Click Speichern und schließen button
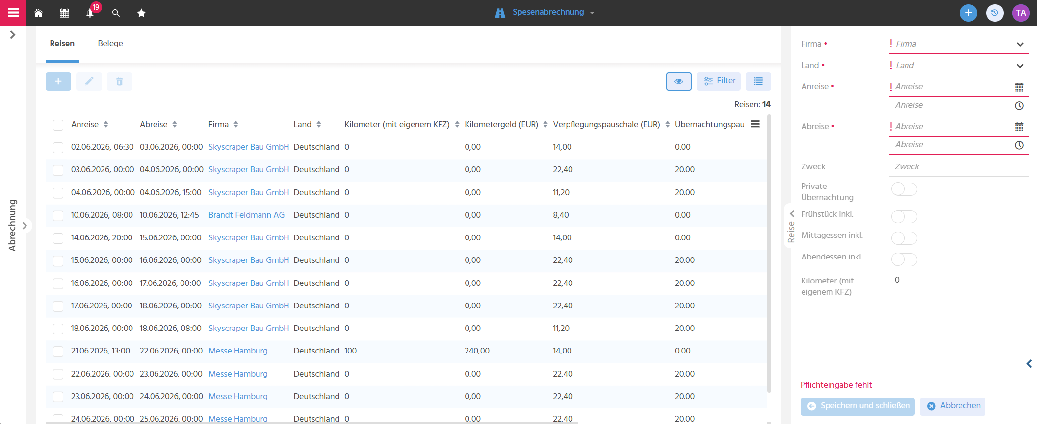Viewport: 1037px width, 424px height. point(857,406)
